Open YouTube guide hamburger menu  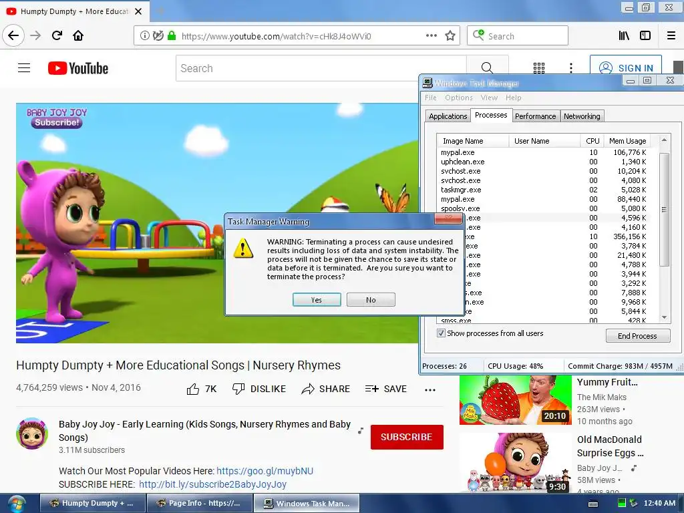[x=24, y=68]
